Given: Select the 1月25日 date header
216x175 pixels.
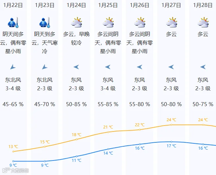Looking at the screenshot, I should (x=108, y=5).
